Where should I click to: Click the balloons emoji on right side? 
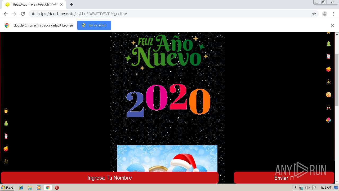coord(329,120)
